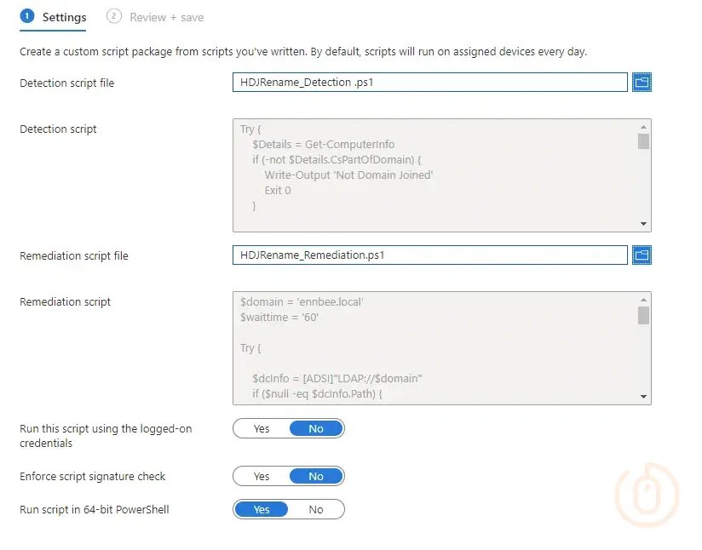
Task: Switch to the Settings tab
Action: tap(64, 17)
